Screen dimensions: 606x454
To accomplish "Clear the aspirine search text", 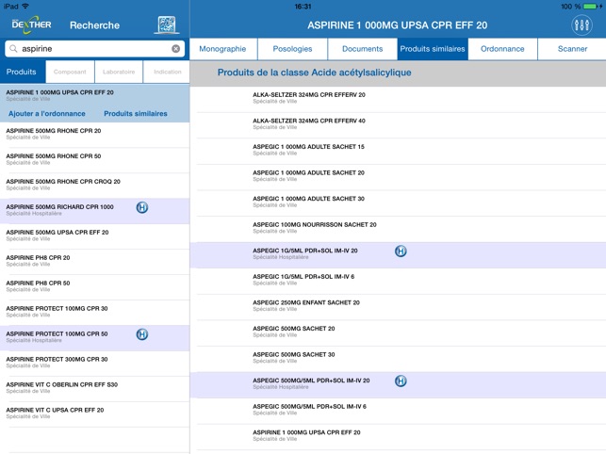I will pyautogui.click(x=176, y=49).
